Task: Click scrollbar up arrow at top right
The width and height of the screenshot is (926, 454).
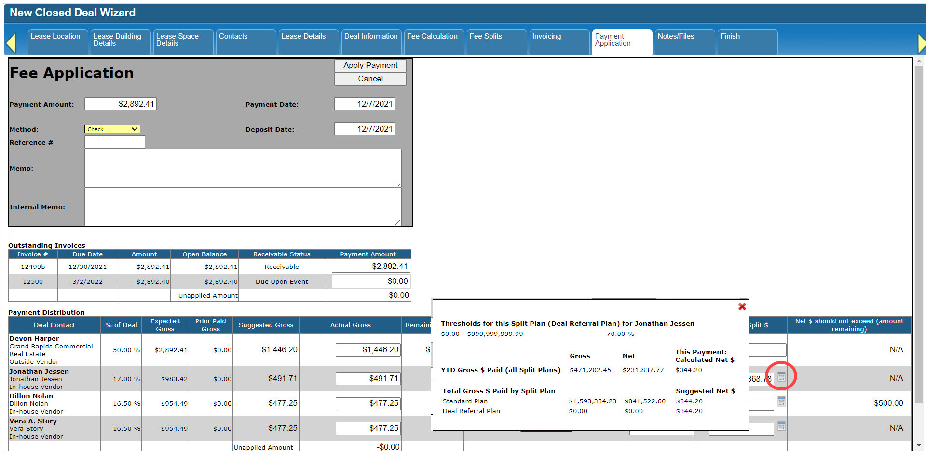Action: (x=919, y=61)
